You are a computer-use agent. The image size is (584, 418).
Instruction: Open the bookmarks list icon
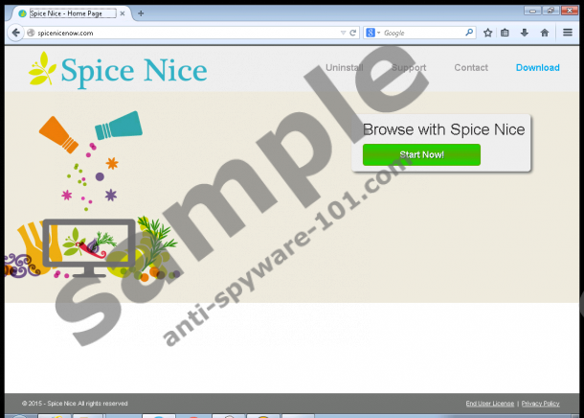(x=505, y=33)
